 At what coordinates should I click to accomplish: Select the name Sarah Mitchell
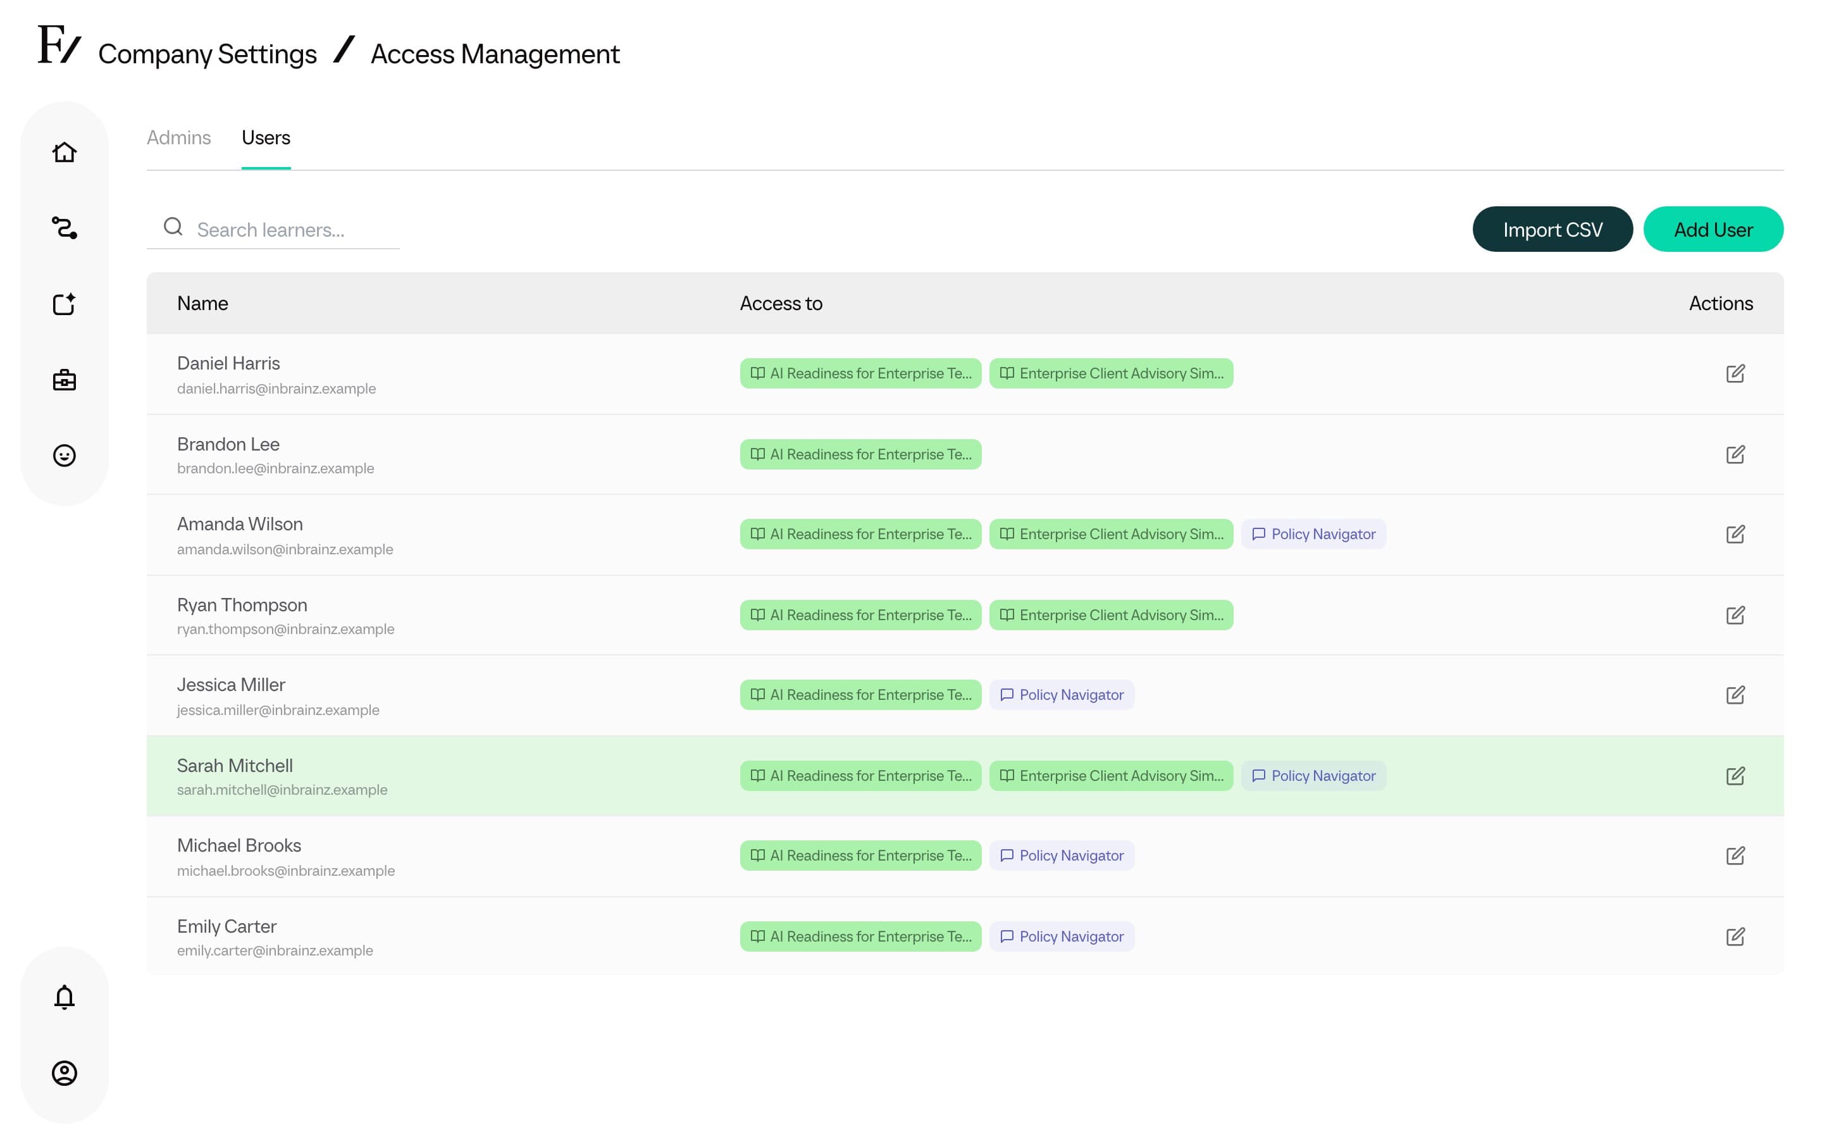coord(235,766)
